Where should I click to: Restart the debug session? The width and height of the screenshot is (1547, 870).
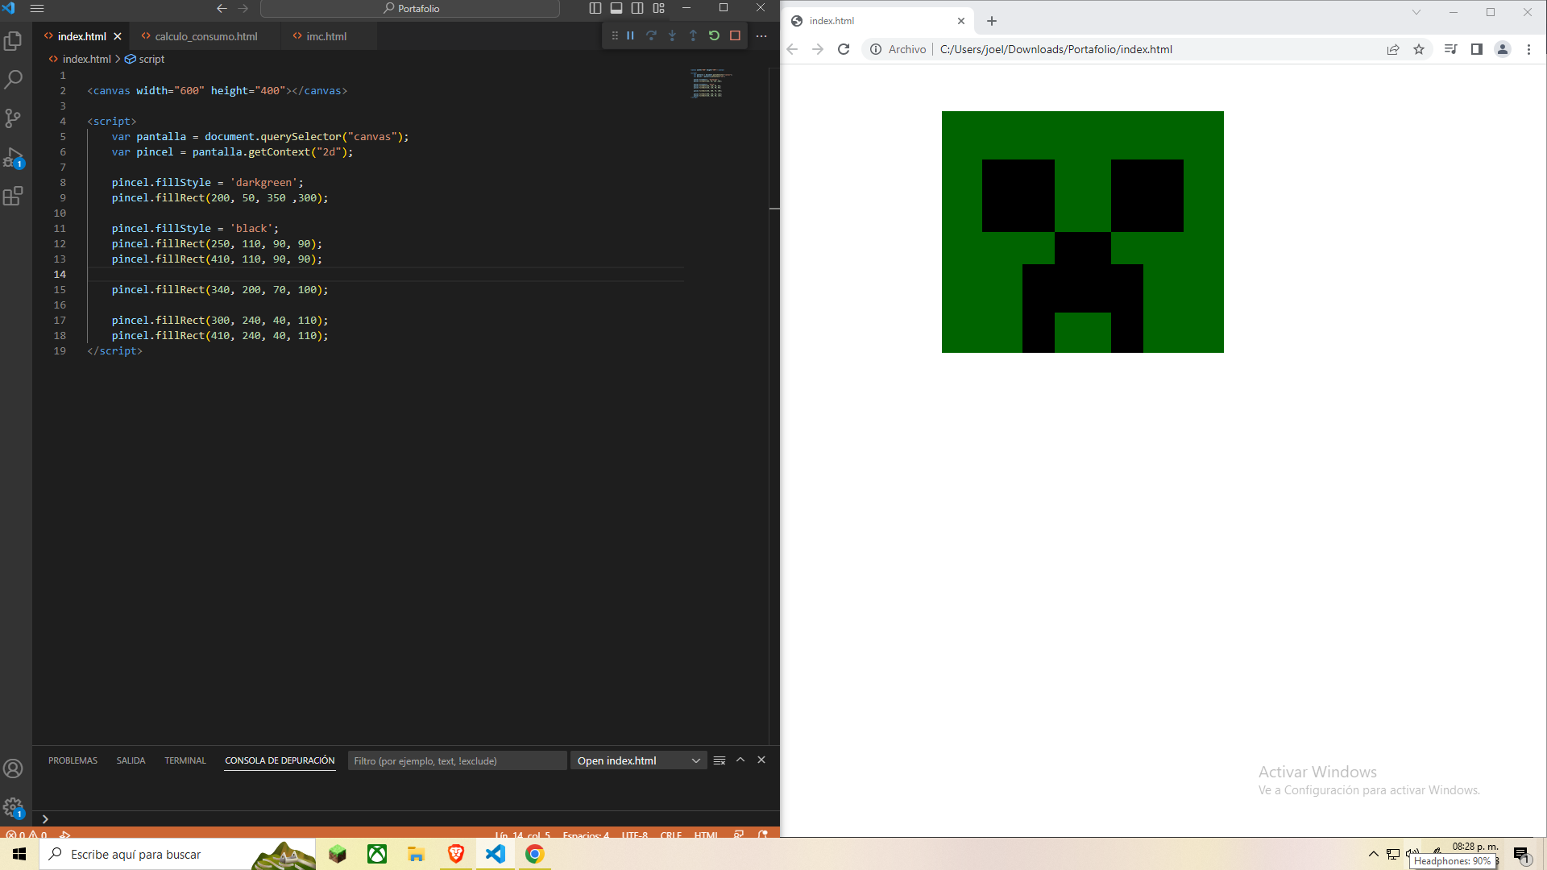(715, 35)
